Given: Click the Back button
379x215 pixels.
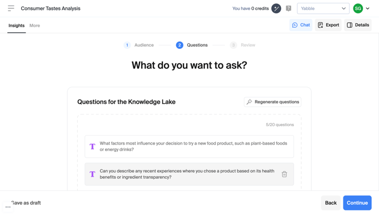Looking at the screenshot, I should 331,203.
